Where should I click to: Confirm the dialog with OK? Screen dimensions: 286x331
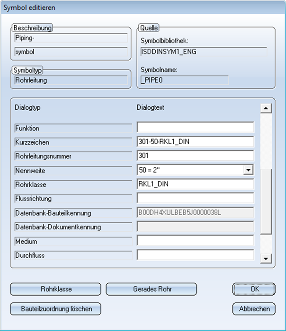[x=254, y=289]
